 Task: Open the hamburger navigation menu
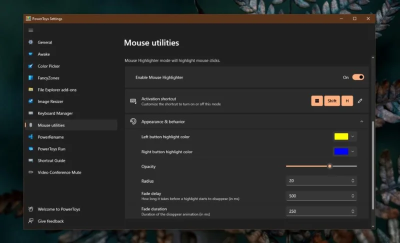pos(31,30)
